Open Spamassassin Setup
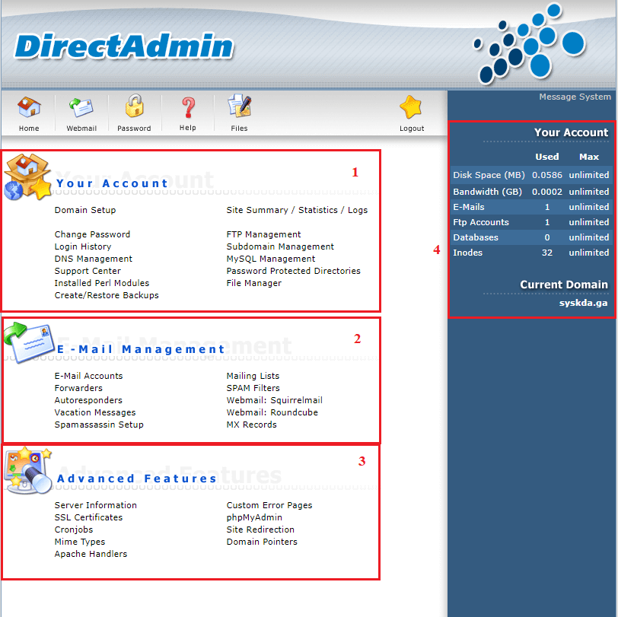Screen dimensions: 618x617 (x=99, y=425)
